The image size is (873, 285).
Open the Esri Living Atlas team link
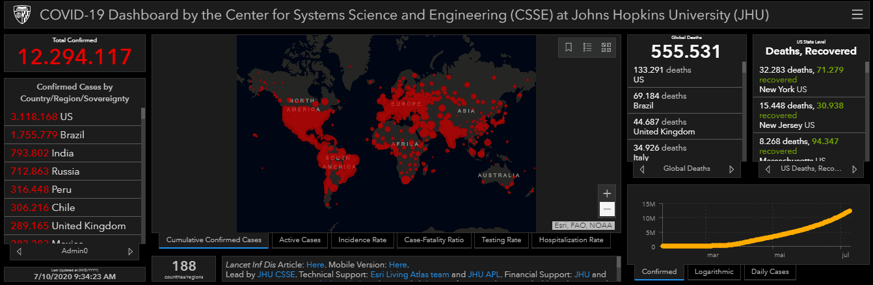[410, 275]
